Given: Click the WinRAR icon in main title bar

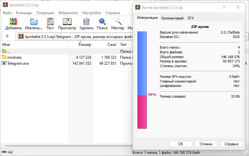Looking at the screenshot, I should coord(5,5).
